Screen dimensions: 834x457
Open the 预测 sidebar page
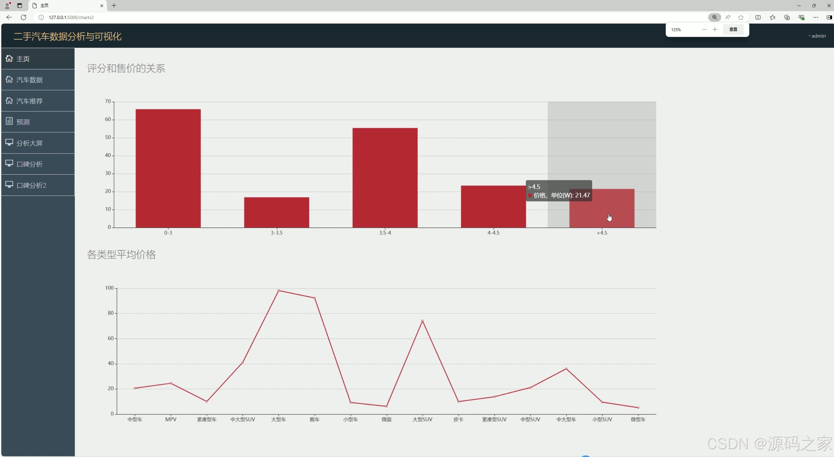click(x=23, y=122)
